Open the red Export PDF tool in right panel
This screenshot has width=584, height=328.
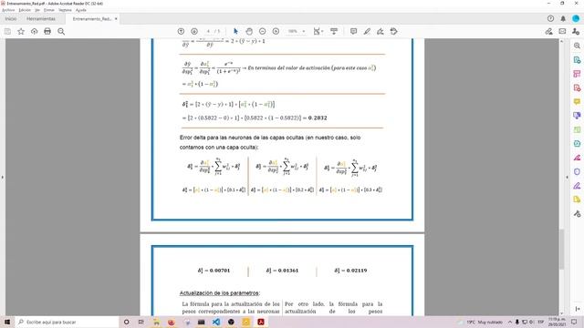(x=577, y=87)
